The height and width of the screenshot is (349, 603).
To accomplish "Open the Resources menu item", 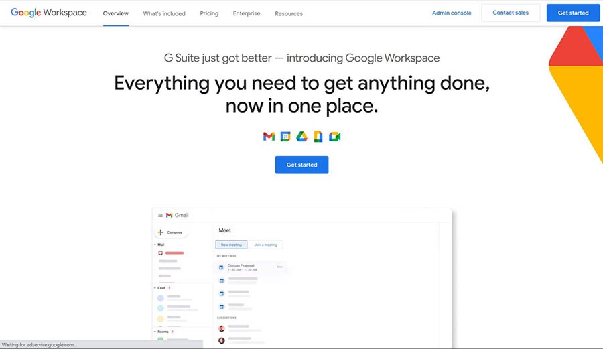I will pos(289,13).
